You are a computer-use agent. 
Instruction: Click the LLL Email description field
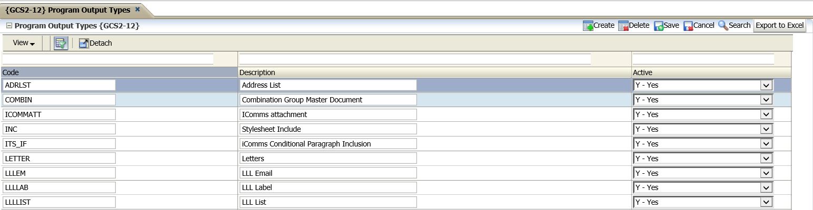point(328,173)
